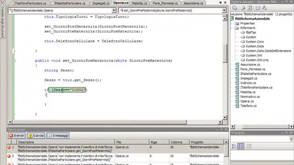Select error row 1 get_GiorniPostMaternita description

click(65, 149)
